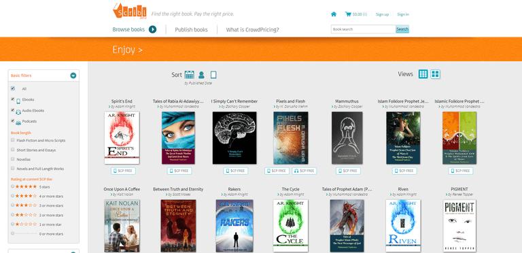Get Pixels and Flesh audio version free
This screenshot has height=253, width=522.
pyautogui.click(x=304, y=171)
